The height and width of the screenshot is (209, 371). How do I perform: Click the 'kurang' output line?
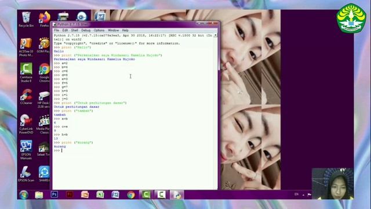click(60, 146)
